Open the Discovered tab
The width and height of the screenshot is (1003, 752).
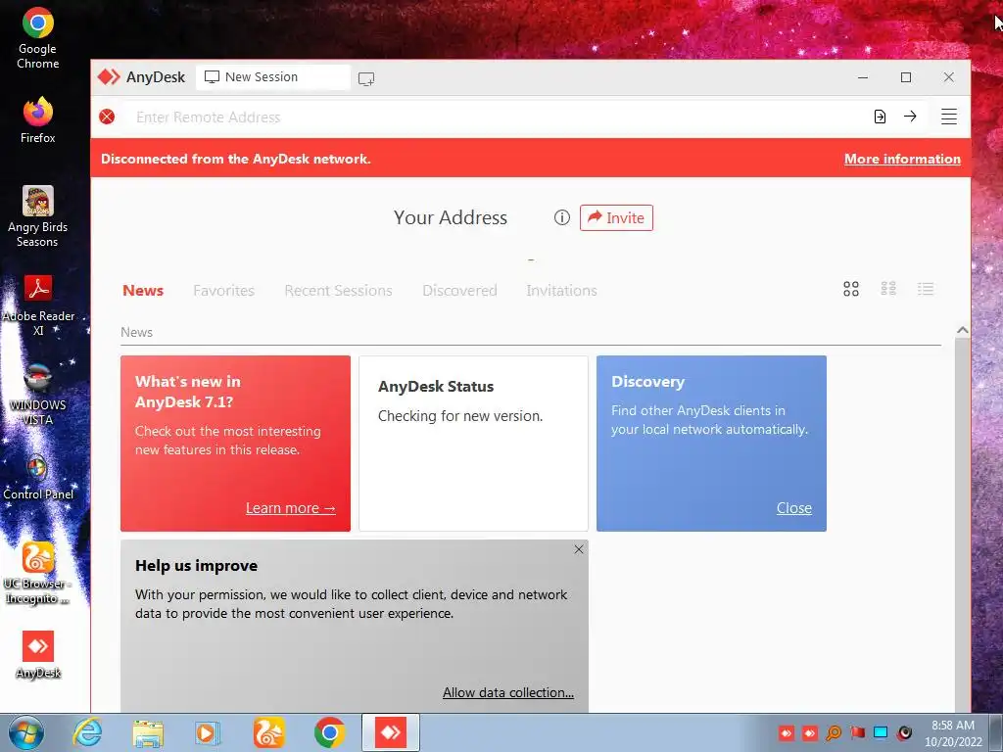(x=460, y=290)
